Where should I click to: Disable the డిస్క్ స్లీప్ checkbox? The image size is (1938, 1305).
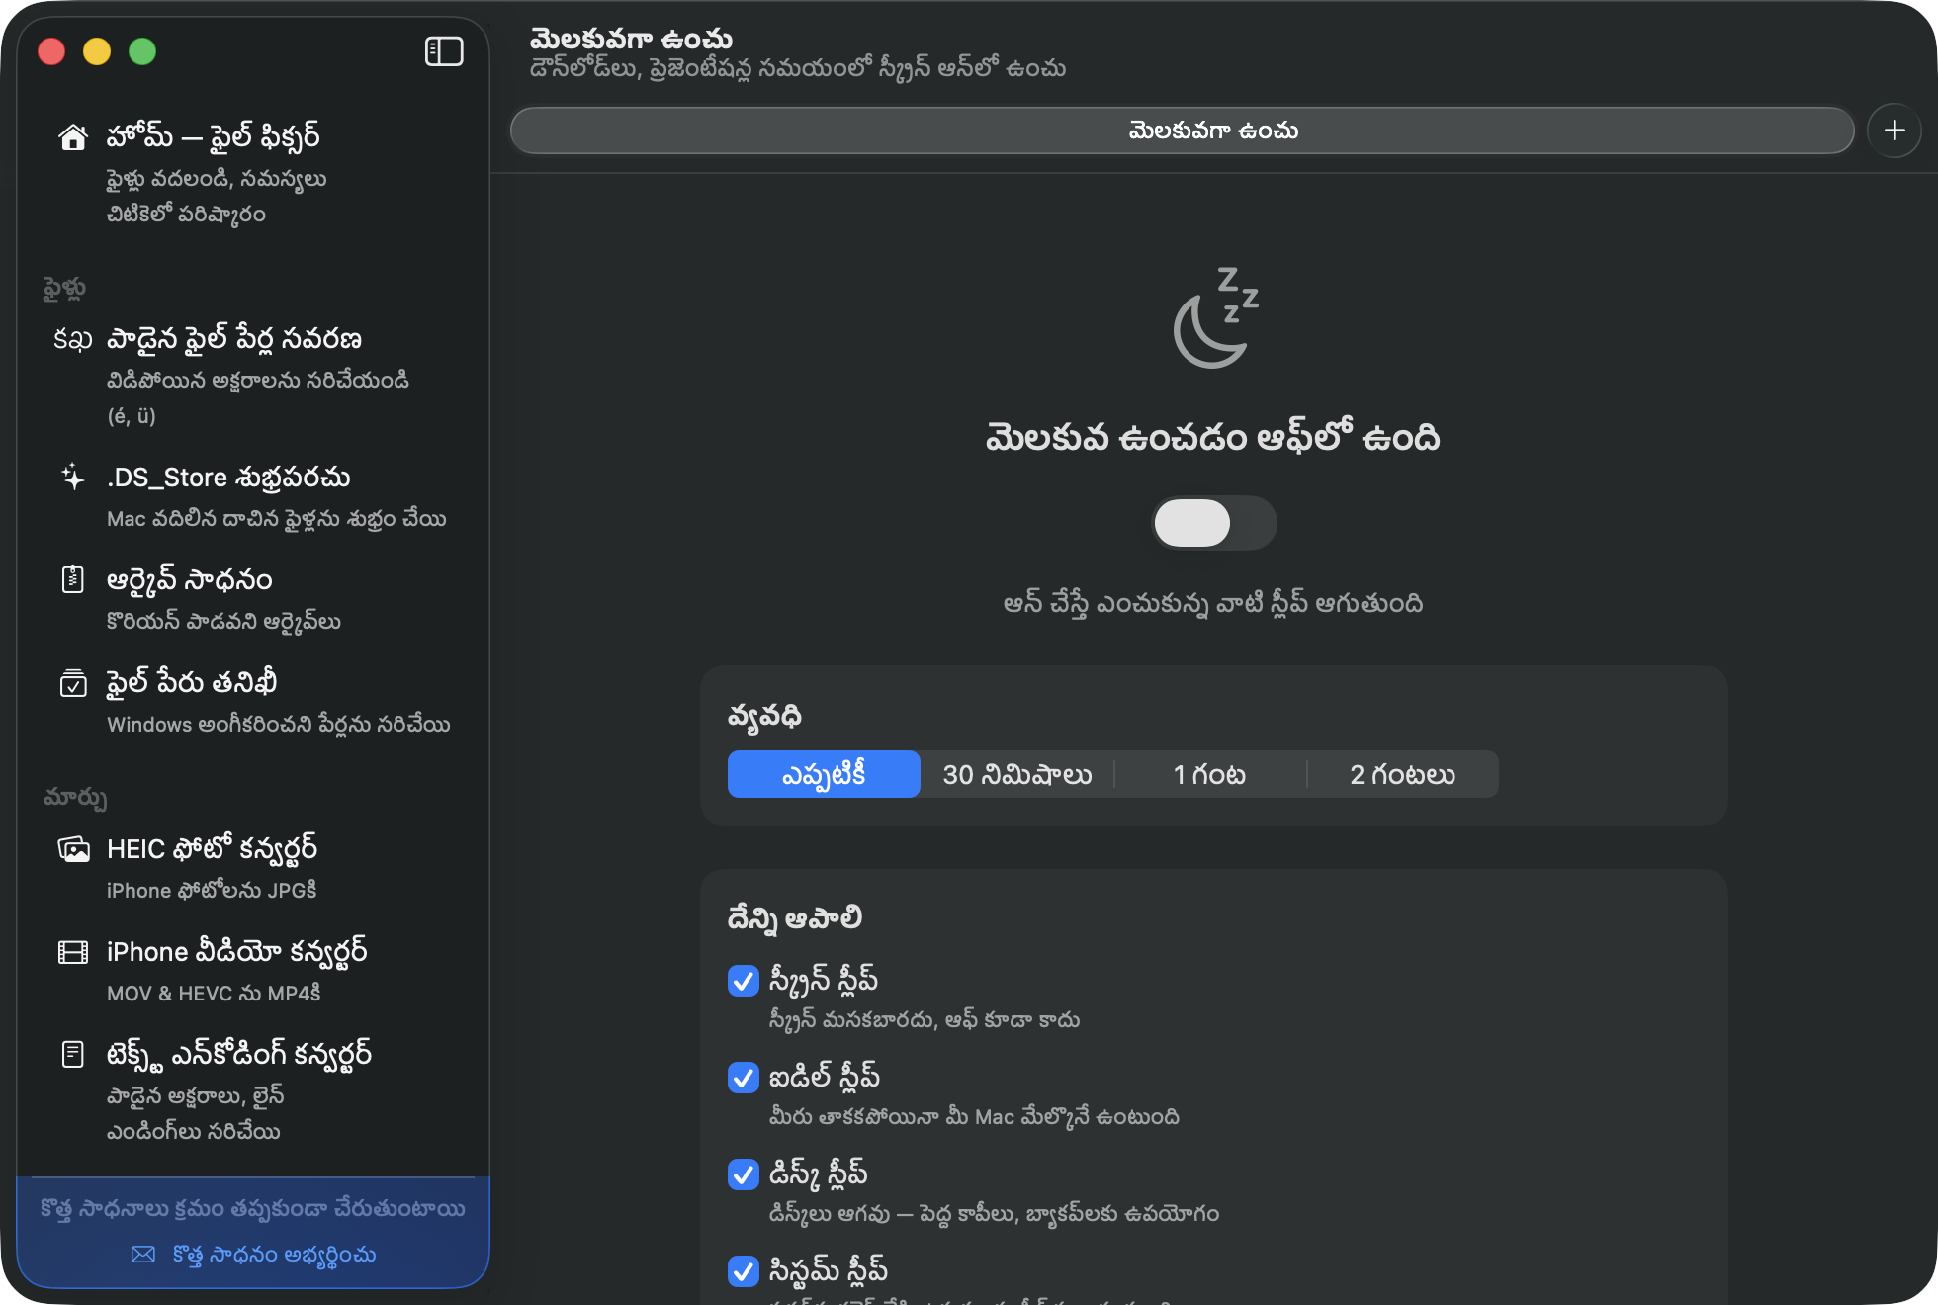click(x=743, y=1174)
